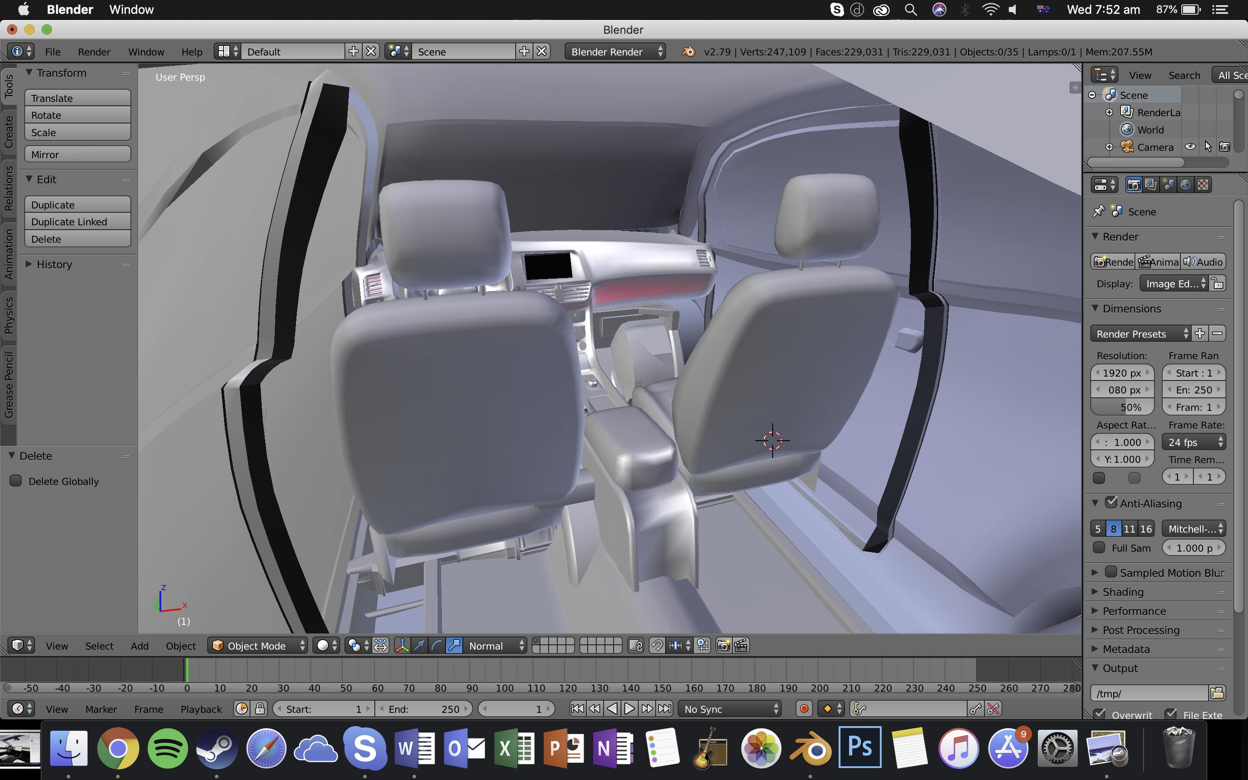Enable the Delete Globally checkbox
The width and height of the screenshot is (1248, 780).
coord(16,481)
